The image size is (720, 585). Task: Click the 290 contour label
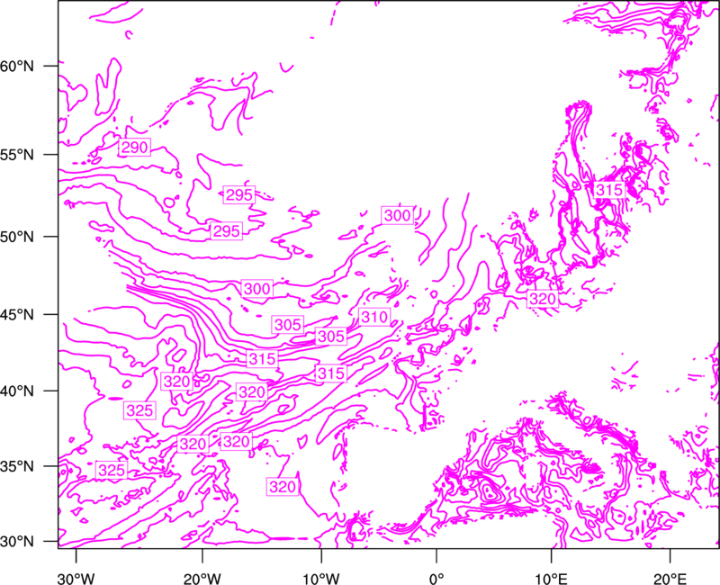[x=135, y=148]
